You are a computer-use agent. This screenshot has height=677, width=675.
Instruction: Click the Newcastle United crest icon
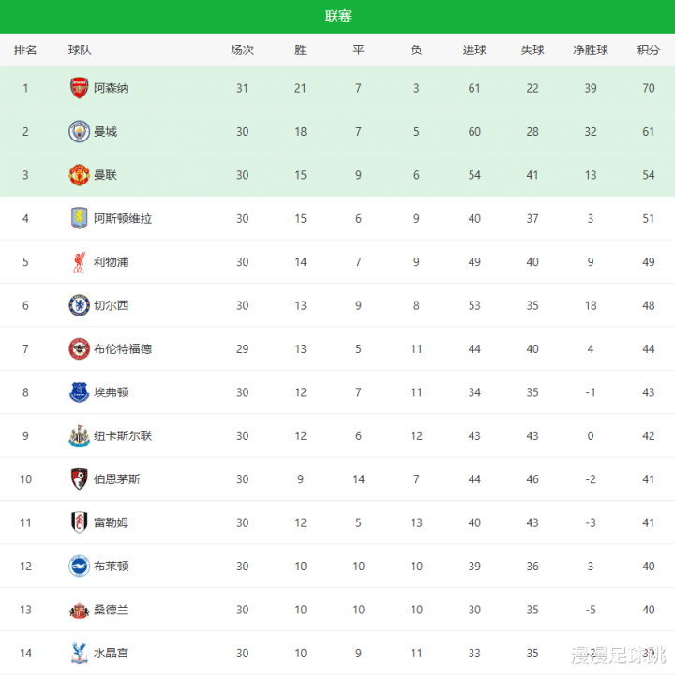point(79,435)
